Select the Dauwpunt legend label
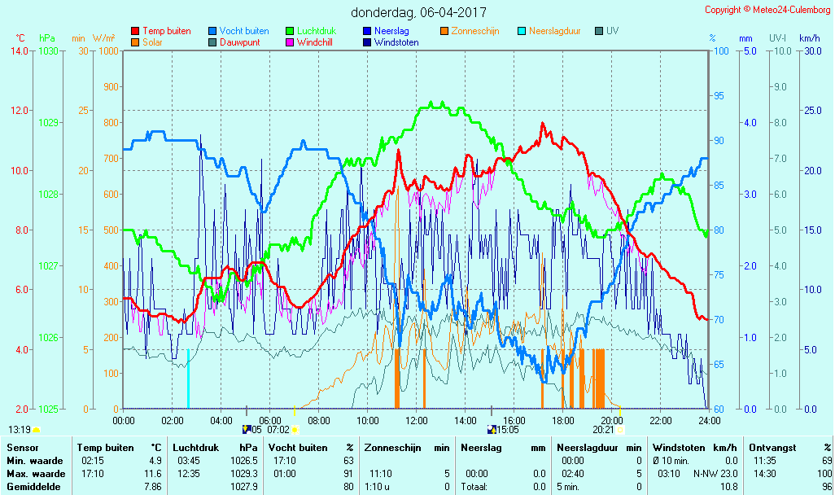Screen dimensions: 835x495 (x=239, y=42)
